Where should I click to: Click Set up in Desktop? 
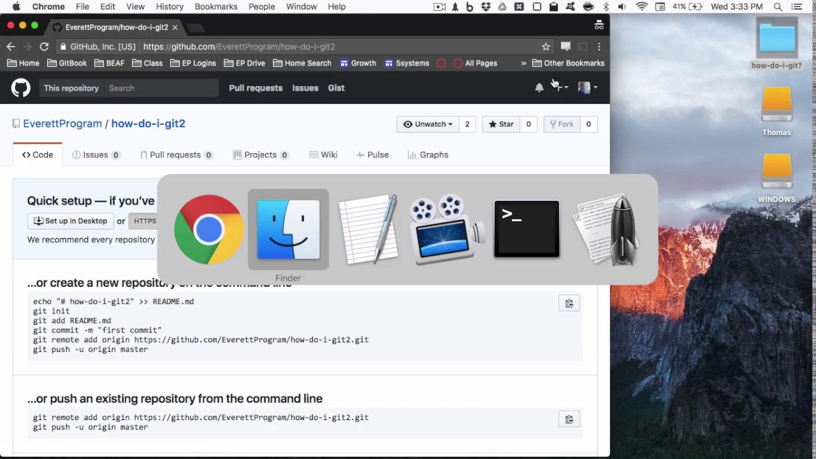tap(71, 221)
